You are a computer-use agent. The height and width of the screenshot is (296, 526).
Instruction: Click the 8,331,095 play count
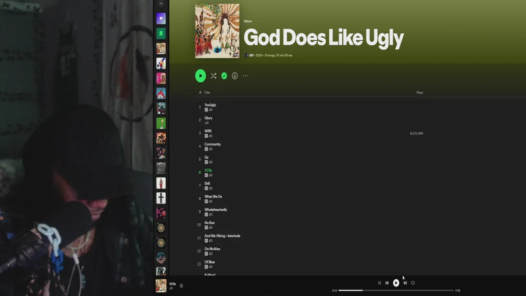click(x=416, y=134)
